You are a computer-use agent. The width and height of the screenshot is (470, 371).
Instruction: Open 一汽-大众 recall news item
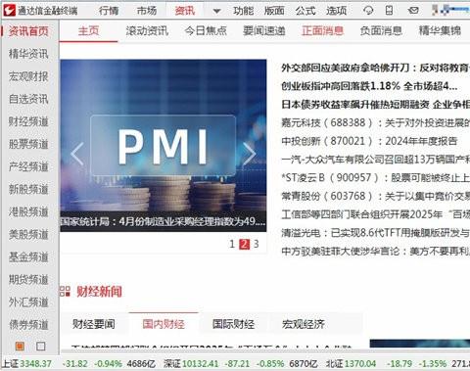pyautogui.click(x=375, y=160)
